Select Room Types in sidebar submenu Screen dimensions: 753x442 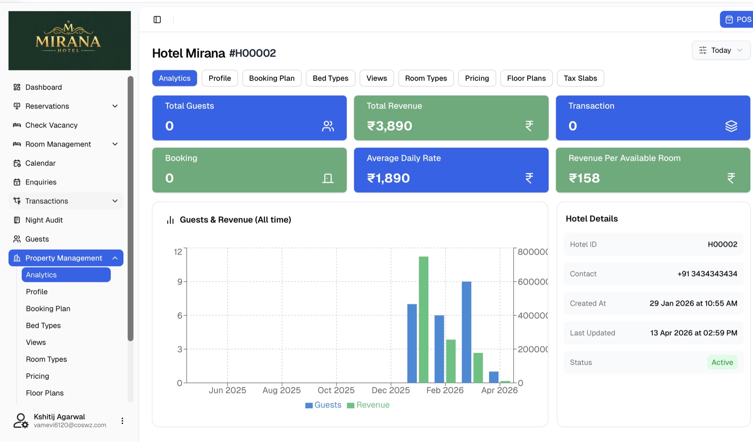point(66,359)
